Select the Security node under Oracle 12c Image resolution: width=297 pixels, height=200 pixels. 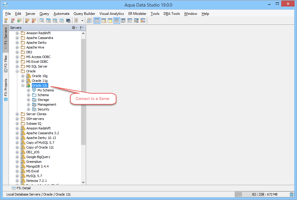click(x=43, y=109)
